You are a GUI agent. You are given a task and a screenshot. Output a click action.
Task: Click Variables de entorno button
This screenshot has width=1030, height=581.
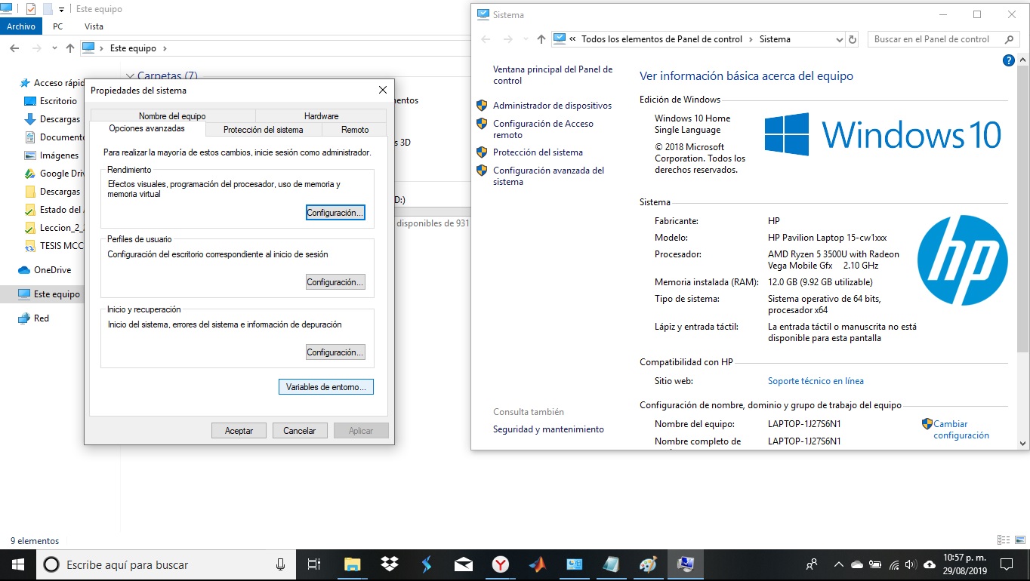325,386
